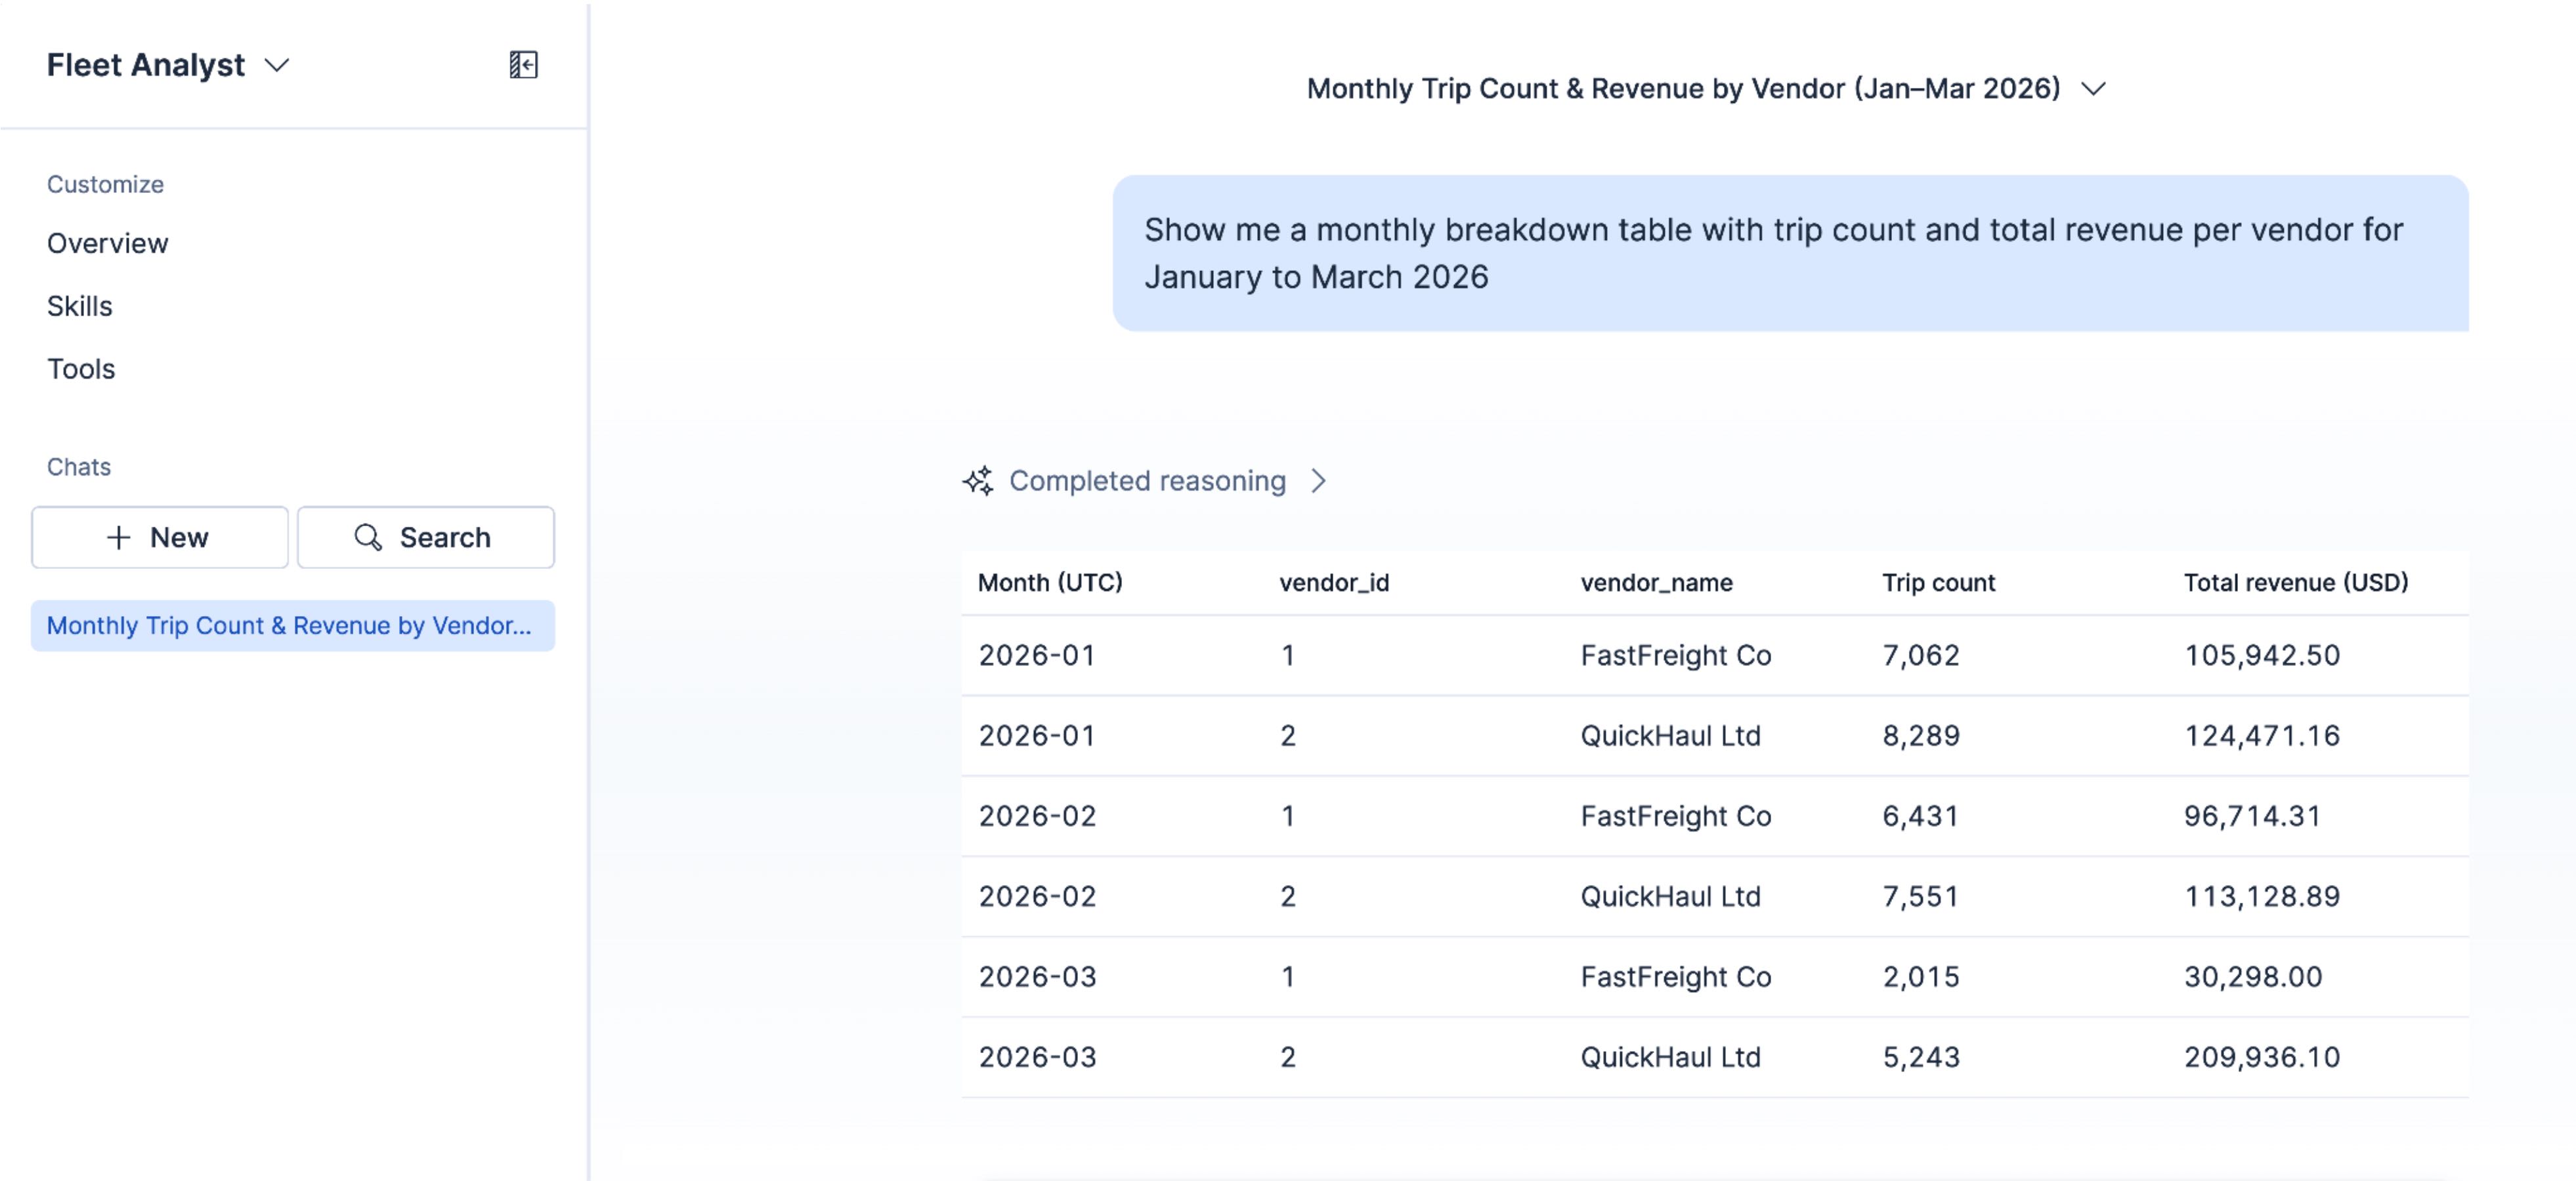Expand the chat title dropdown chevron

(2093, 89)
